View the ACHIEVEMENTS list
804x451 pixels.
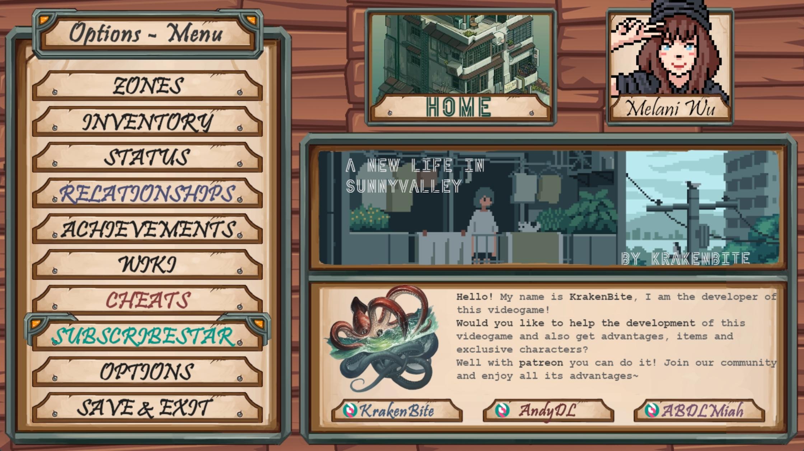coord(147,229)
